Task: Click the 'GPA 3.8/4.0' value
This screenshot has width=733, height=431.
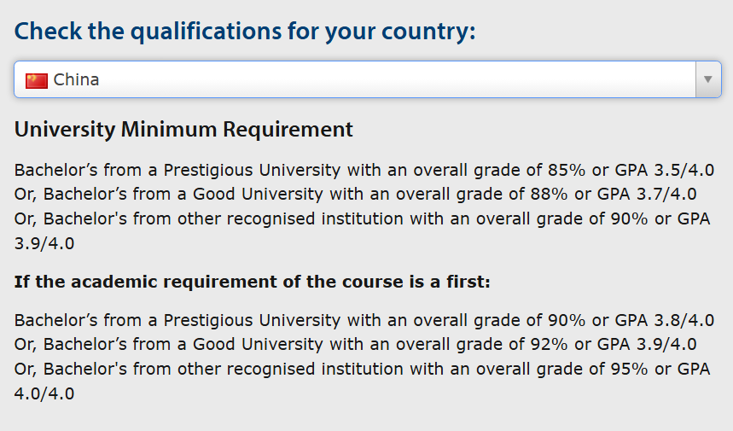Action: point(664,321)
